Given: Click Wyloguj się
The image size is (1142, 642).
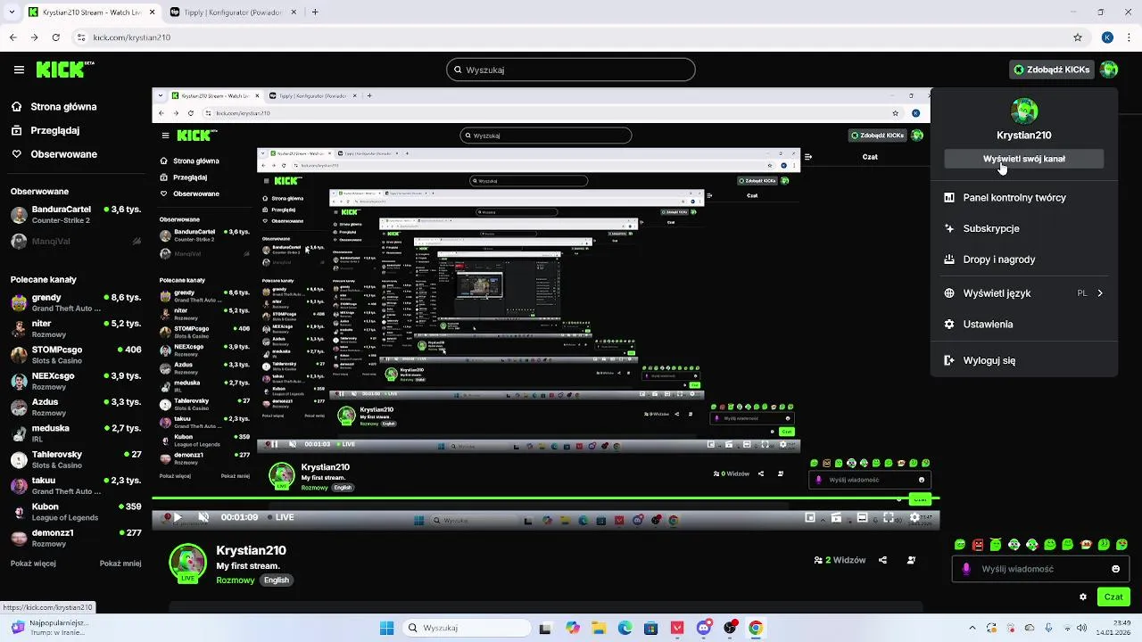Looking at the screenshot, I should click(1024, 361).
